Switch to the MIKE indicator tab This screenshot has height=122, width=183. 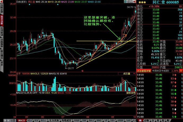[99, 120]
